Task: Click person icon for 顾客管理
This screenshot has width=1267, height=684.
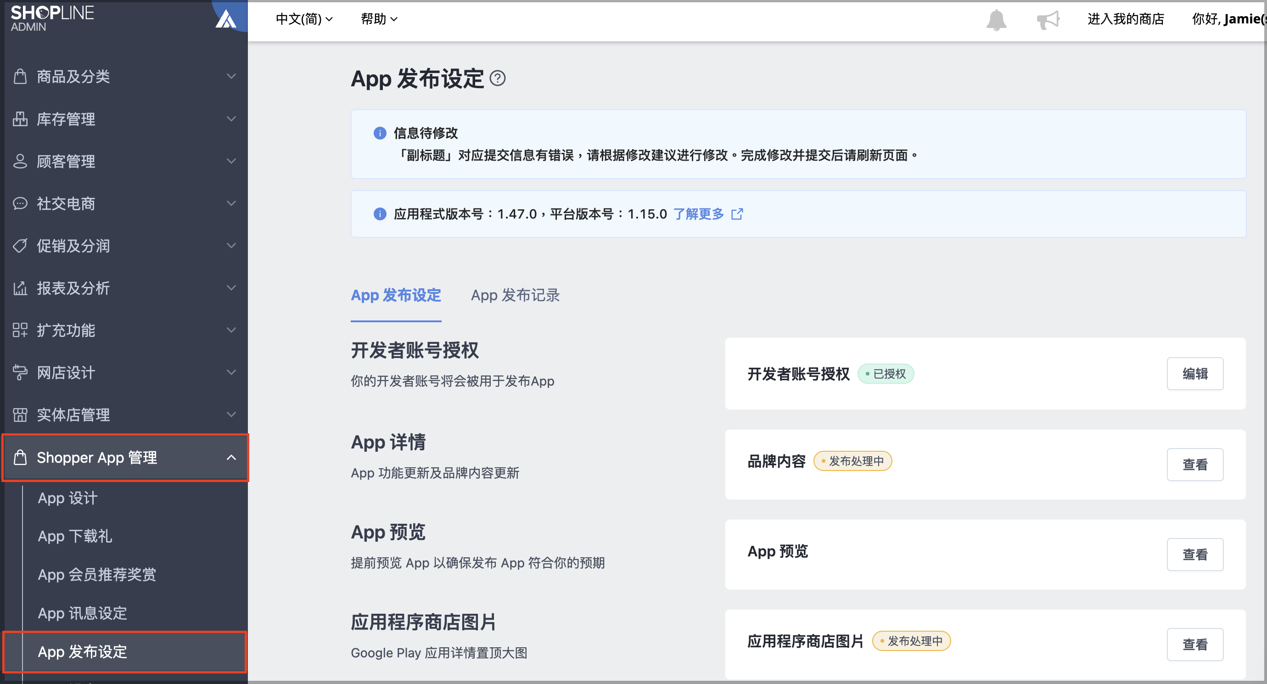Action: coord(20,161)
